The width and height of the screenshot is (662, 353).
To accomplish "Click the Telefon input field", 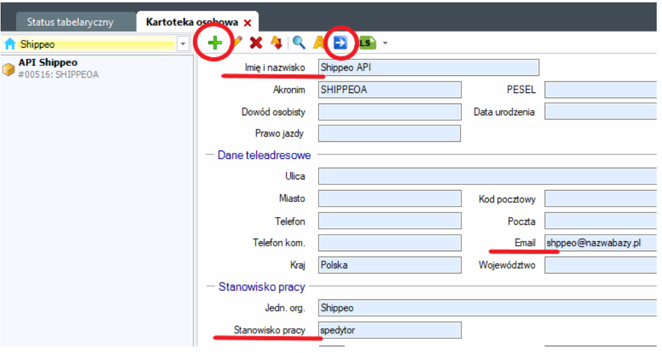I will 390,221.
